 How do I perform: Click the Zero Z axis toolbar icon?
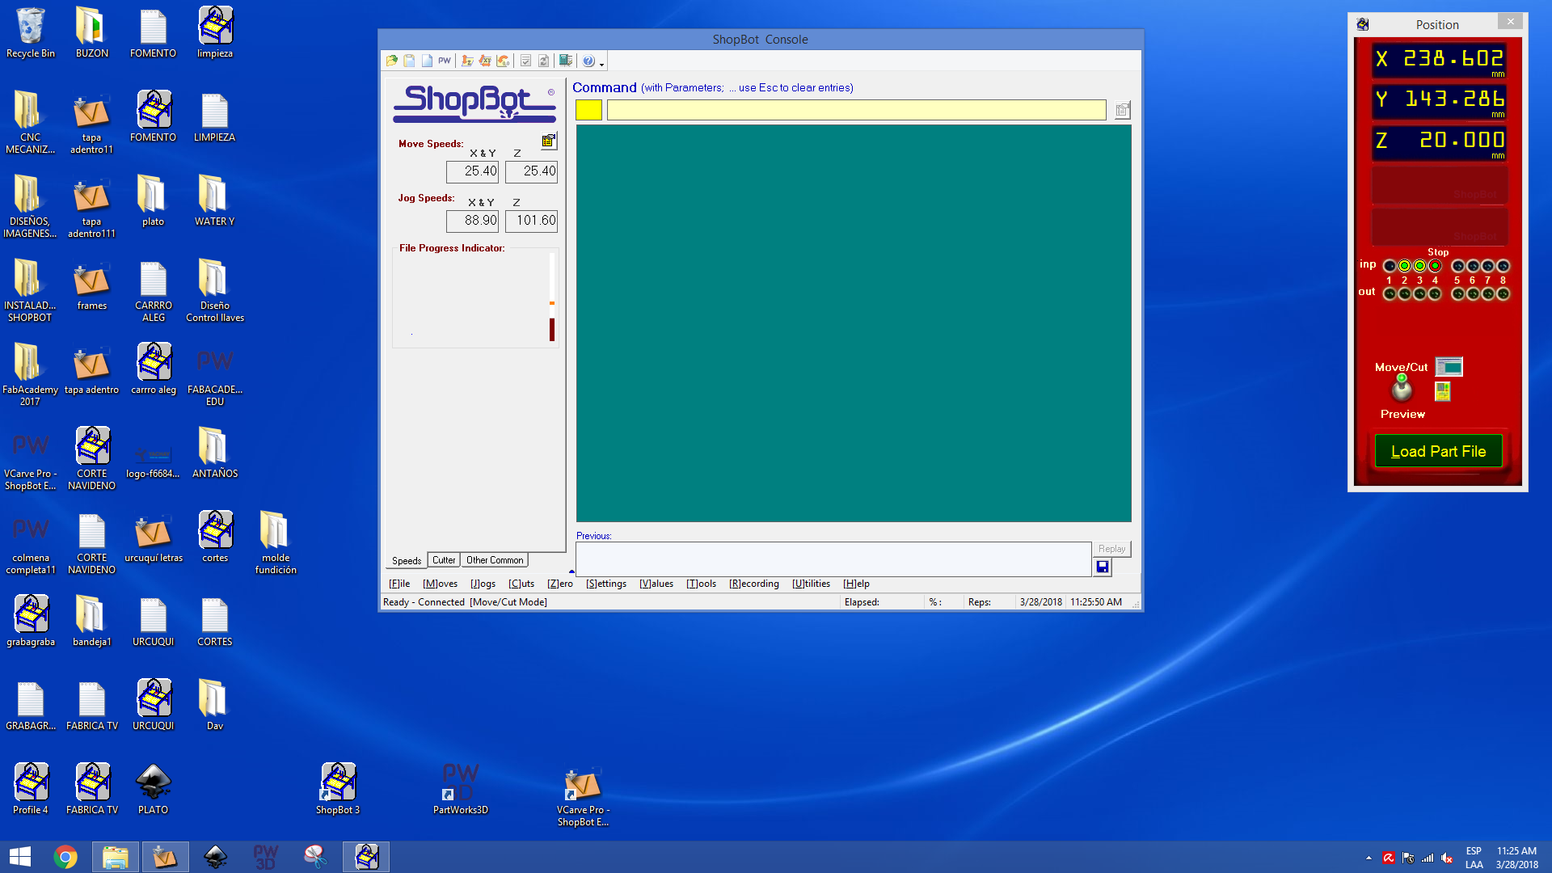(x=467, y=61)
